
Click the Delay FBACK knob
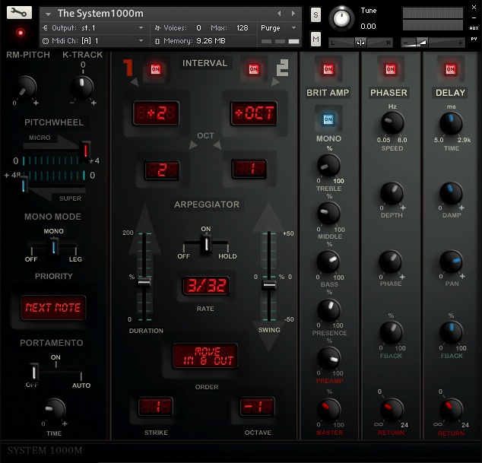point(451,333)
